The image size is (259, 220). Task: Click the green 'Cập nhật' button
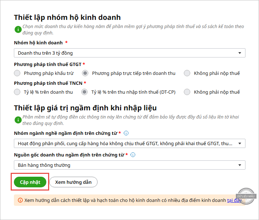[x=30, y=182]
